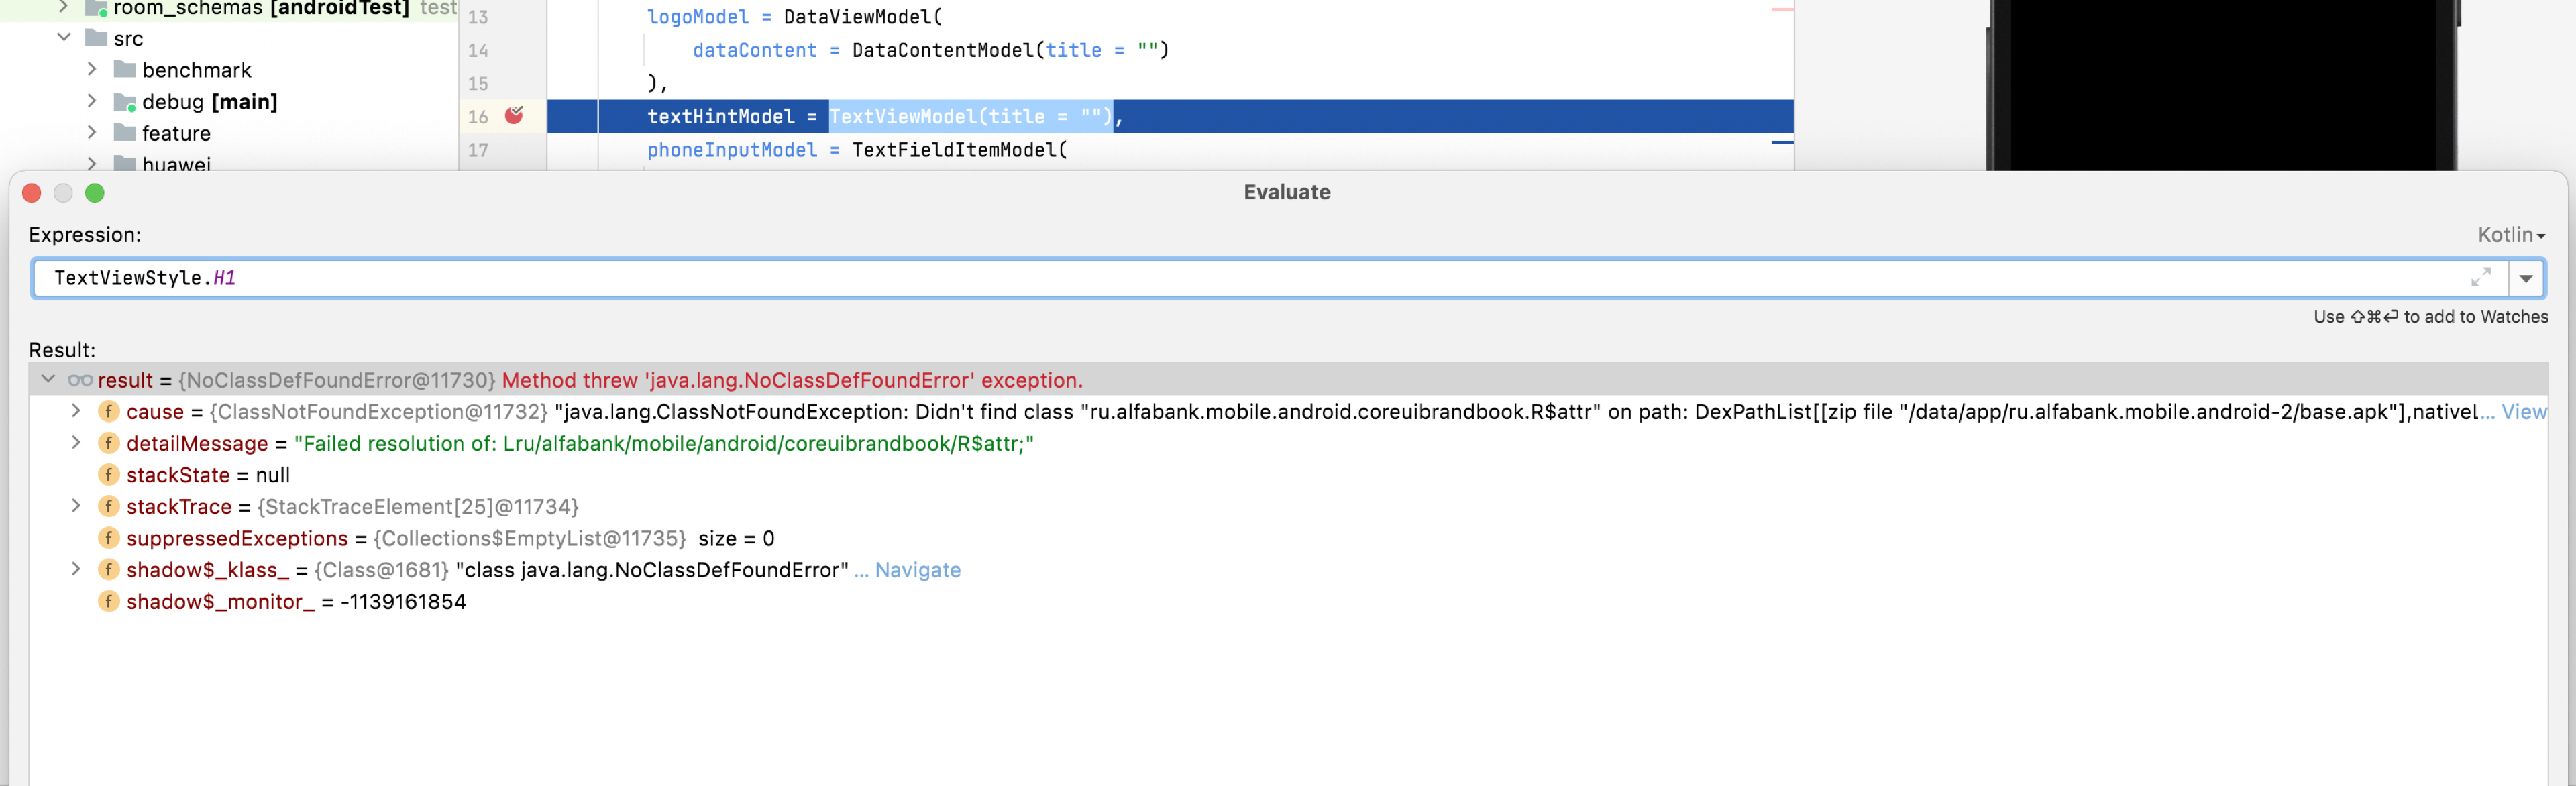This screenshot has width=2576, height=786.
Task: Collapse the src folder
Action: point(64,37)
